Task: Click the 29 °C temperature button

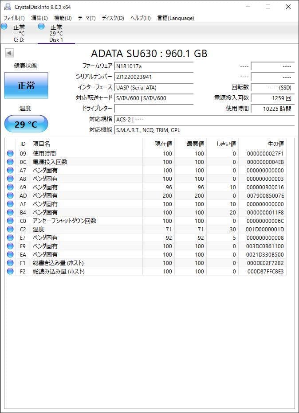Action: [x=26, y=124]
